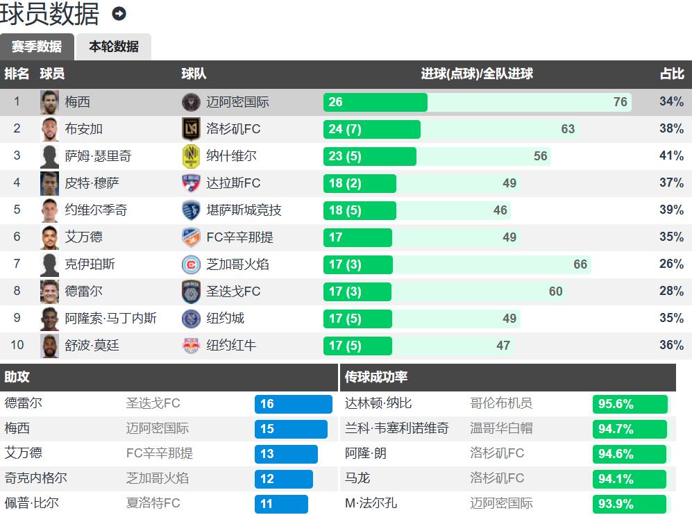Click the blue 16 assists bar for 德雷尔
692x515 pixels.
click(x=294, y=404)
